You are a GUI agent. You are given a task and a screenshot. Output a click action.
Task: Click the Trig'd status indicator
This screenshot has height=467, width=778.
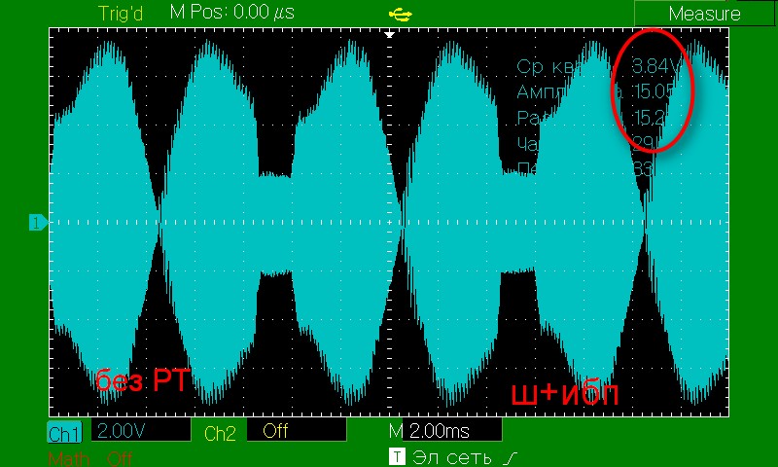tap(122, 13)
